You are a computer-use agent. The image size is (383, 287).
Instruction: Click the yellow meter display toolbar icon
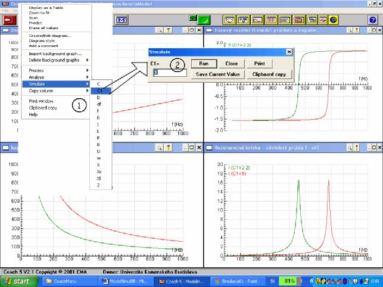229,20
